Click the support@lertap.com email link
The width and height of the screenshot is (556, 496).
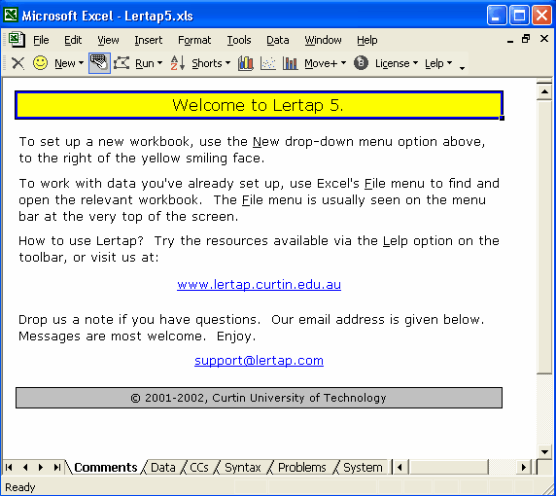[x=259, y=361]
